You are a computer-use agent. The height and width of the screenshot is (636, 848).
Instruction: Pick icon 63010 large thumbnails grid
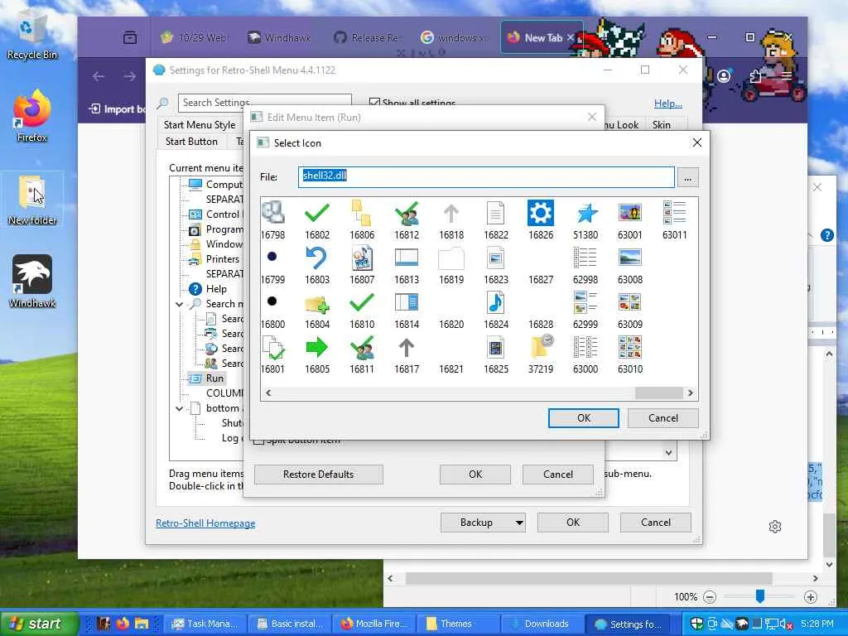630,347
